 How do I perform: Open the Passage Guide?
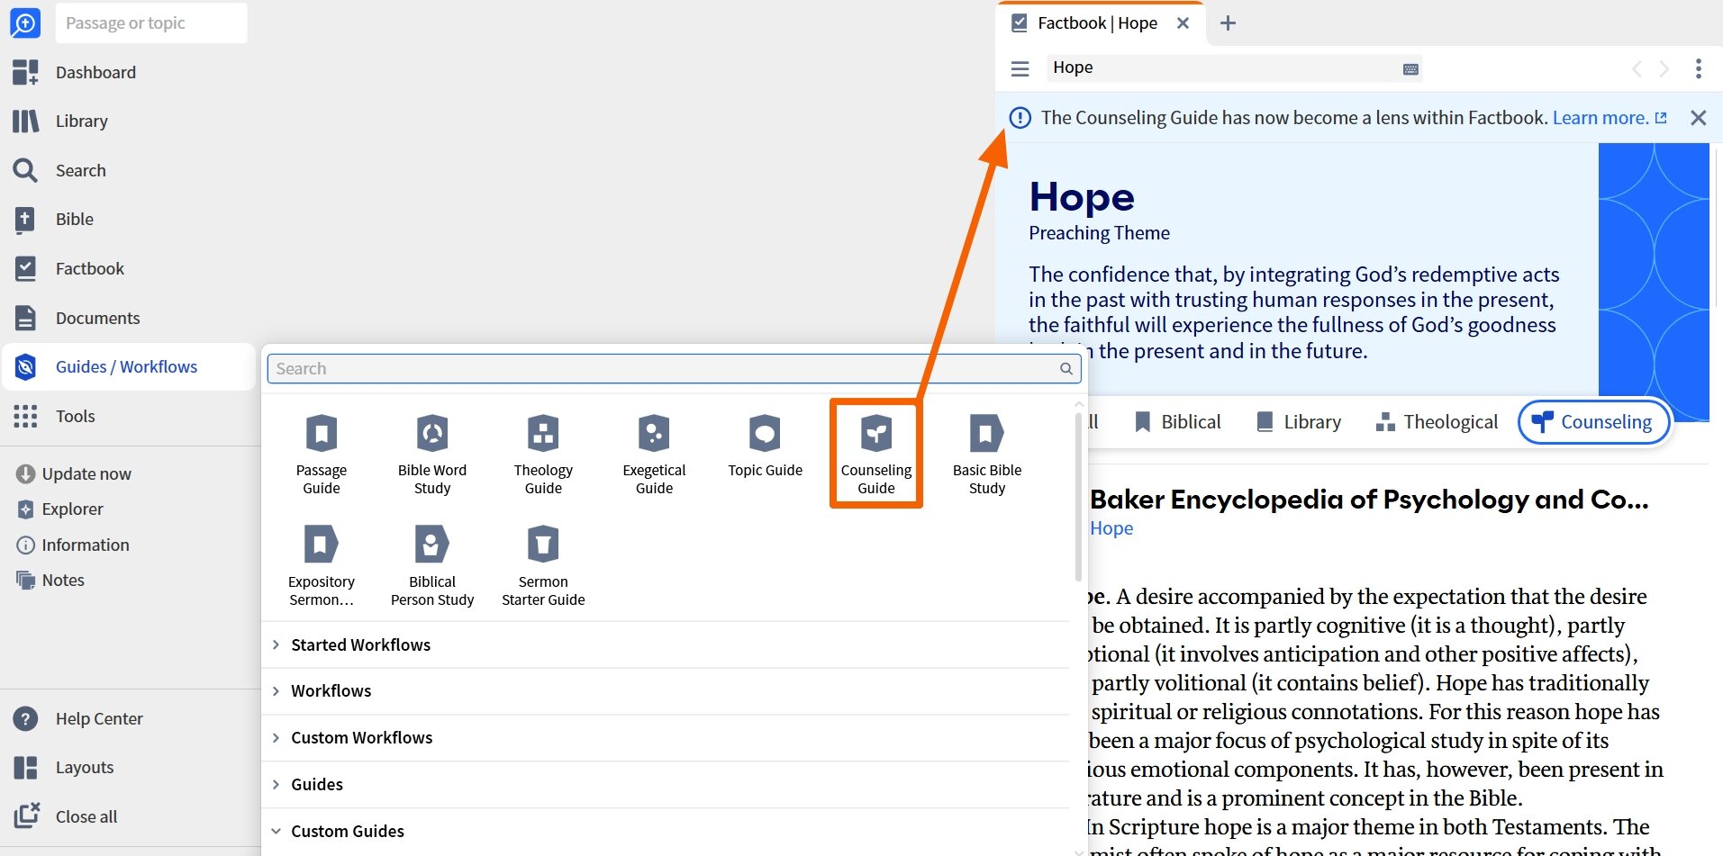pyautogui.click(x=322, y=455)
